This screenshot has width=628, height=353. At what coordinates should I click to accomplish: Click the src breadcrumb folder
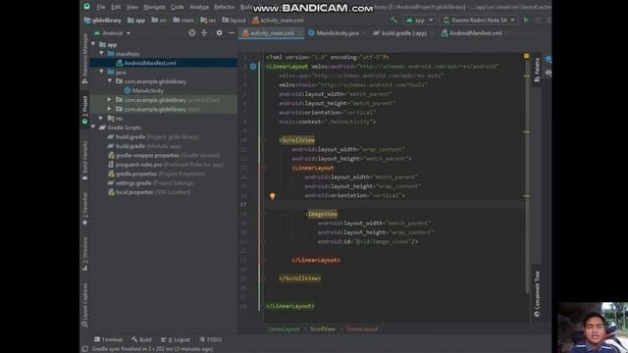point(159,20)
